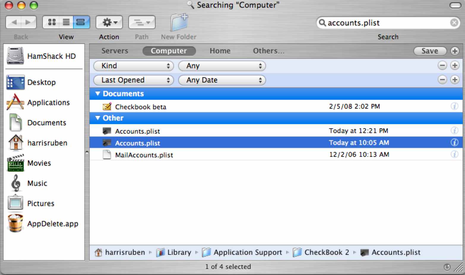Viewport: 465px width, 275px height.
Task: Open the Any kind value dropdown
Action: point(222,66)
